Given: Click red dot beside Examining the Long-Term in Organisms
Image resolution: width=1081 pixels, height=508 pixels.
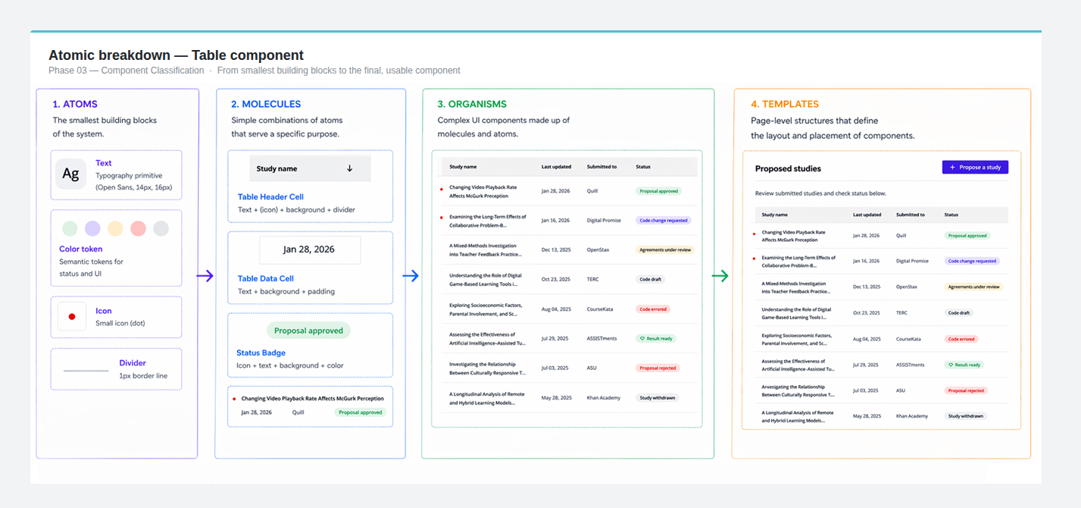Looking at the screenshot, I should 442,216.
